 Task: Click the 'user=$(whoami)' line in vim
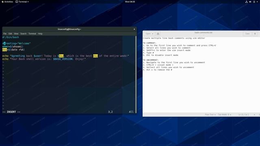[x=13, y=47]
